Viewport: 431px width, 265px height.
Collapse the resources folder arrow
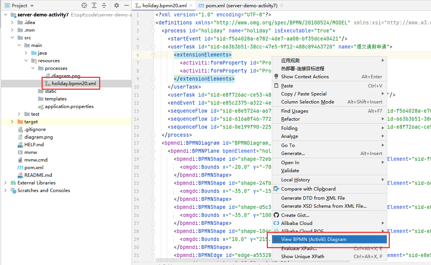click(26, 61)
